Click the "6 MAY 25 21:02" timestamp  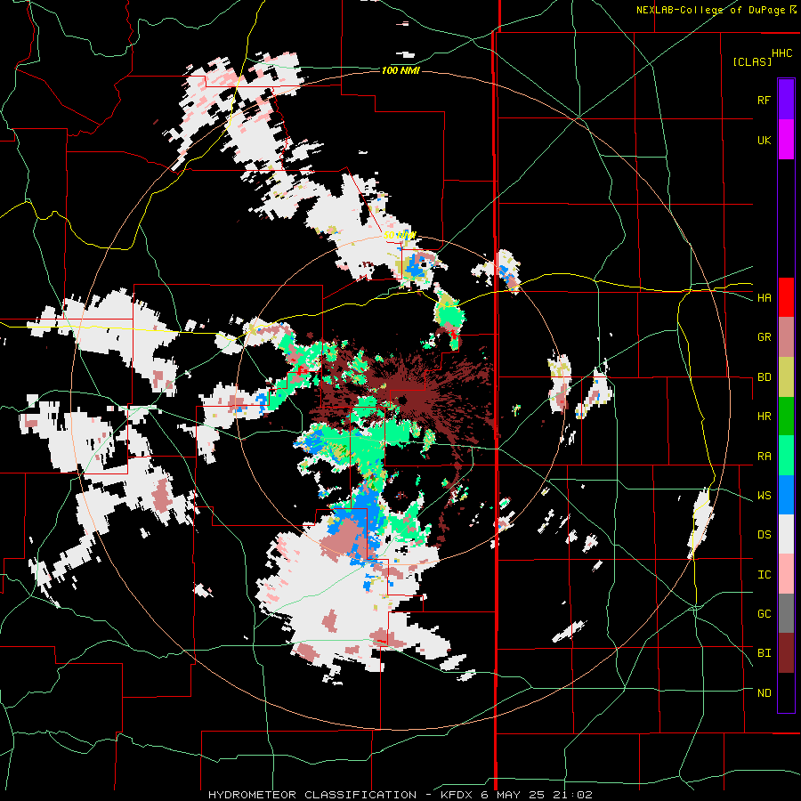point(538,795)
